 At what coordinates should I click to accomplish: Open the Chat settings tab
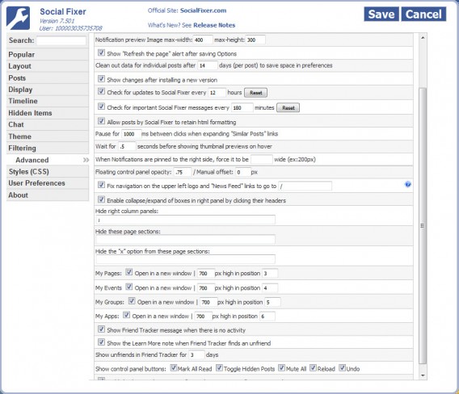click(48, 124)
